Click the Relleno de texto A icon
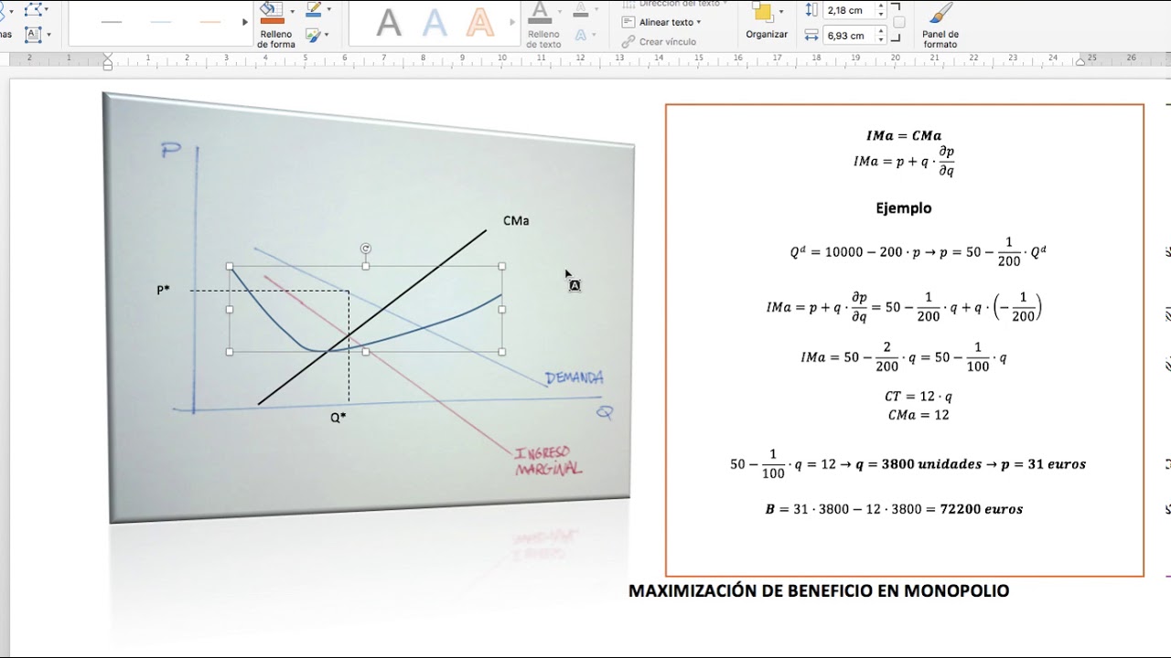 click(540, 11)
